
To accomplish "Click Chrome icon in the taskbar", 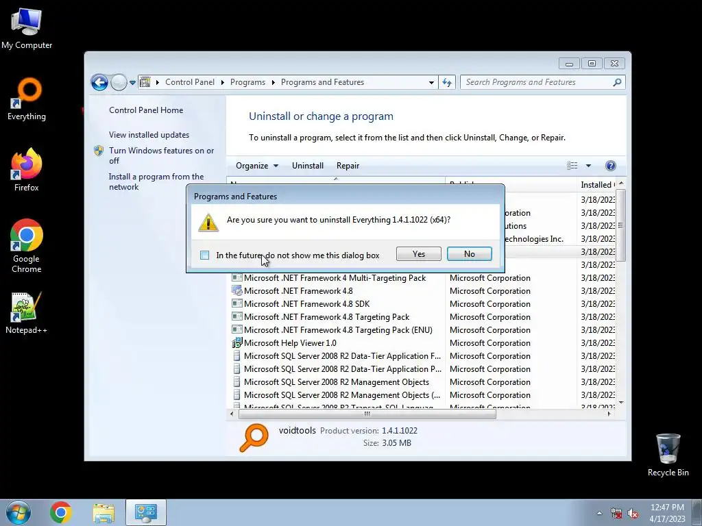I will pos(61,512).
